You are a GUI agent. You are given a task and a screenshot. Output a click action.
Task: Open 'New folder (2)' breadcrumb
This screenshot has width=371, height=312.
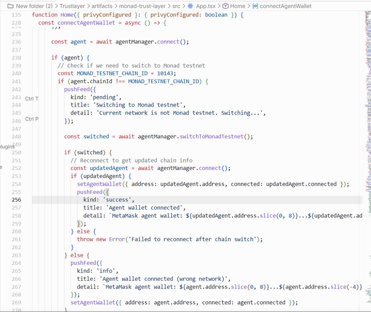pos(34,6)
